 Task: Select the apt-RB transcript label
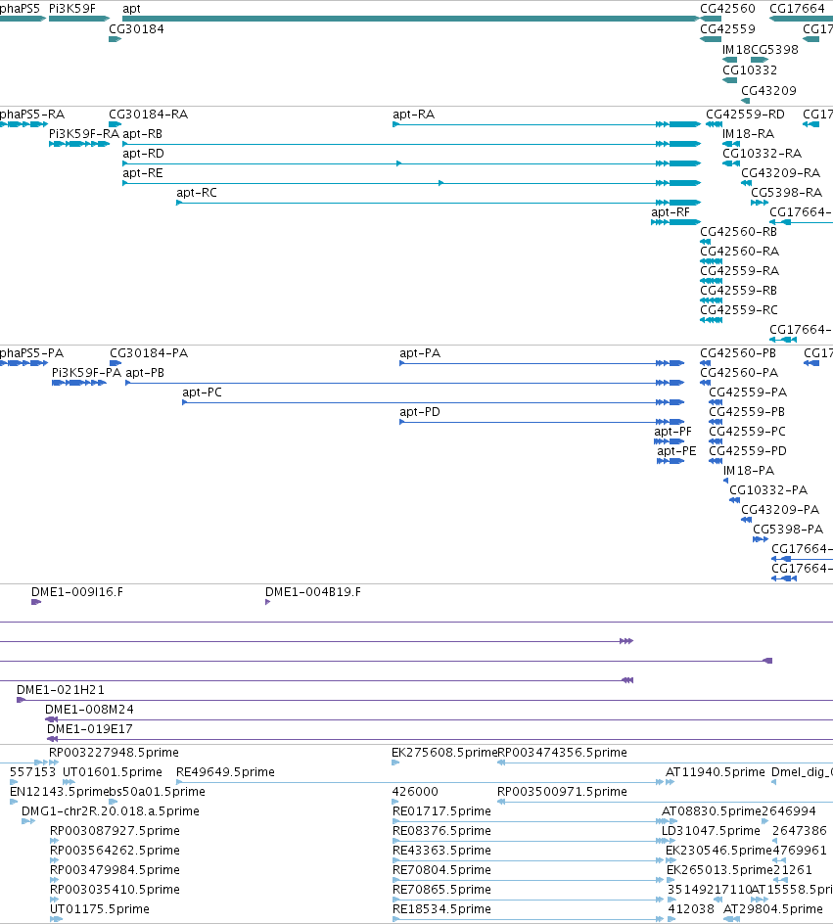click(x=143, y=134)
